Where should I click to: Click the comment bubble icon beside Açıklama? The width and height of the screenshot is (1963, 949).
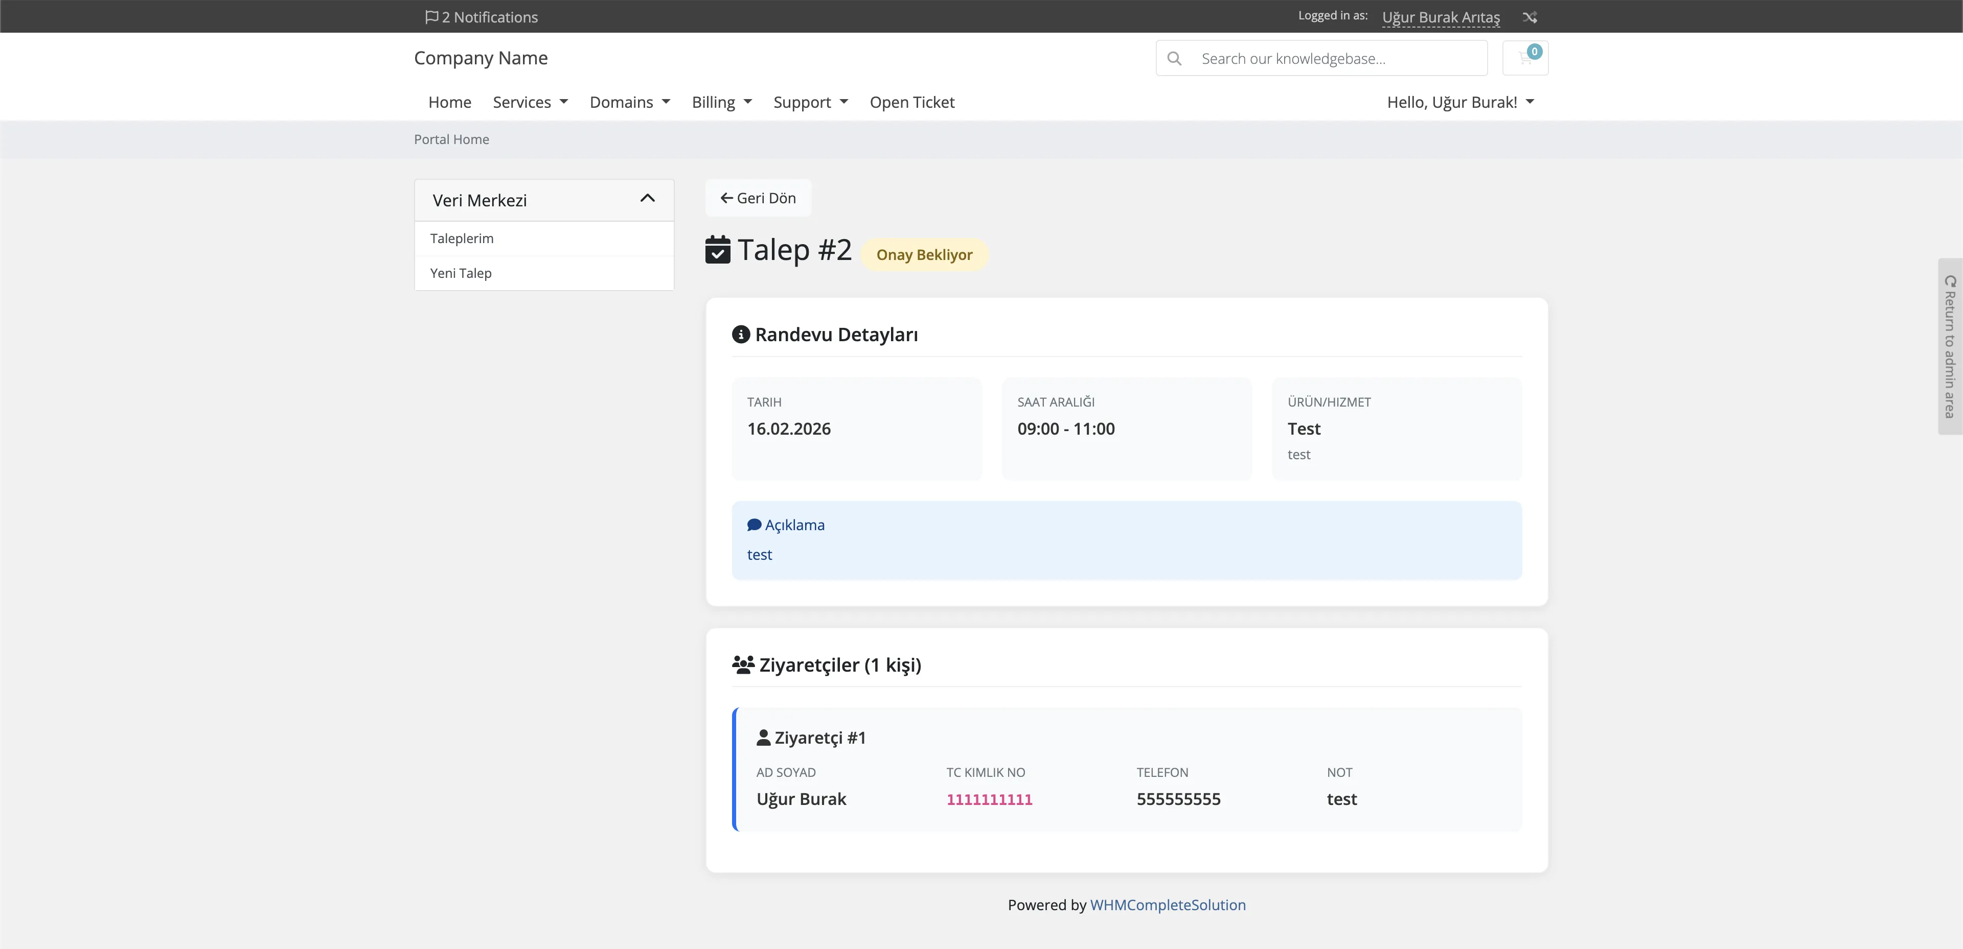(755, 525)
